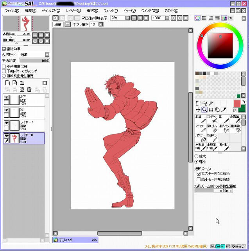Enable 下のレイヤーでクリッピング checkbox

4,71
